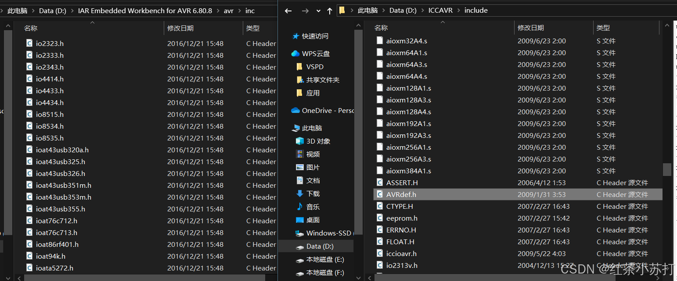Click include breadcrumb in right address bar
This screenshot has width=677, height=281.
tap(476, 11)
